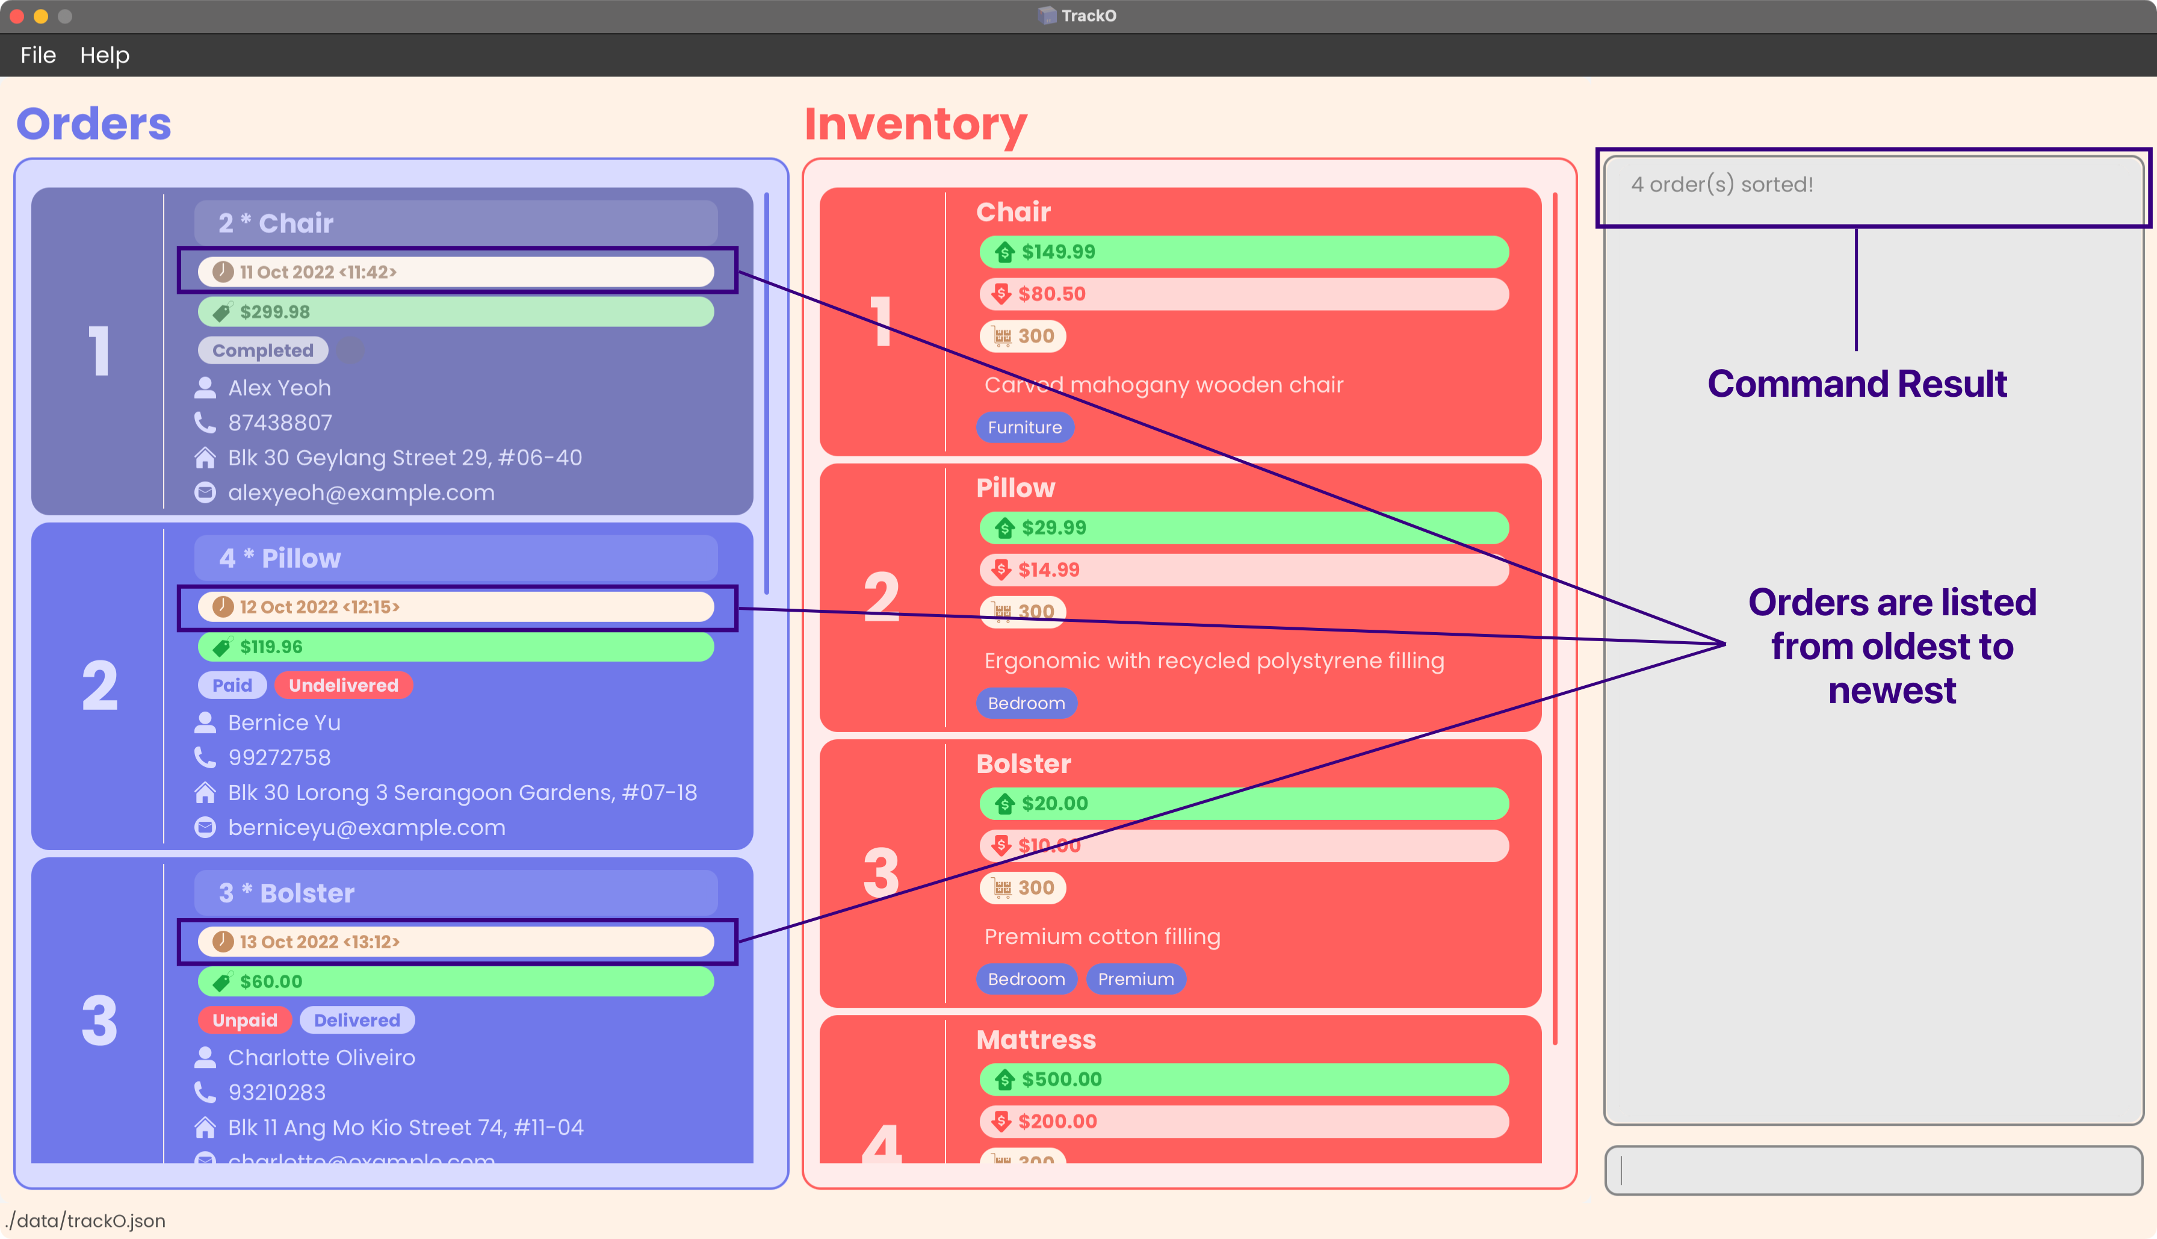Screen dimensions: 2157x1239
Task: Click the clock icon on Pillow order date
Action: click(x=223, y=607)
